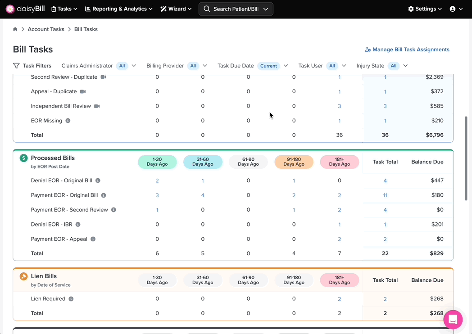Show info for Payment EOR - Second Review
472x334 pixels.
tap(113, 210)
